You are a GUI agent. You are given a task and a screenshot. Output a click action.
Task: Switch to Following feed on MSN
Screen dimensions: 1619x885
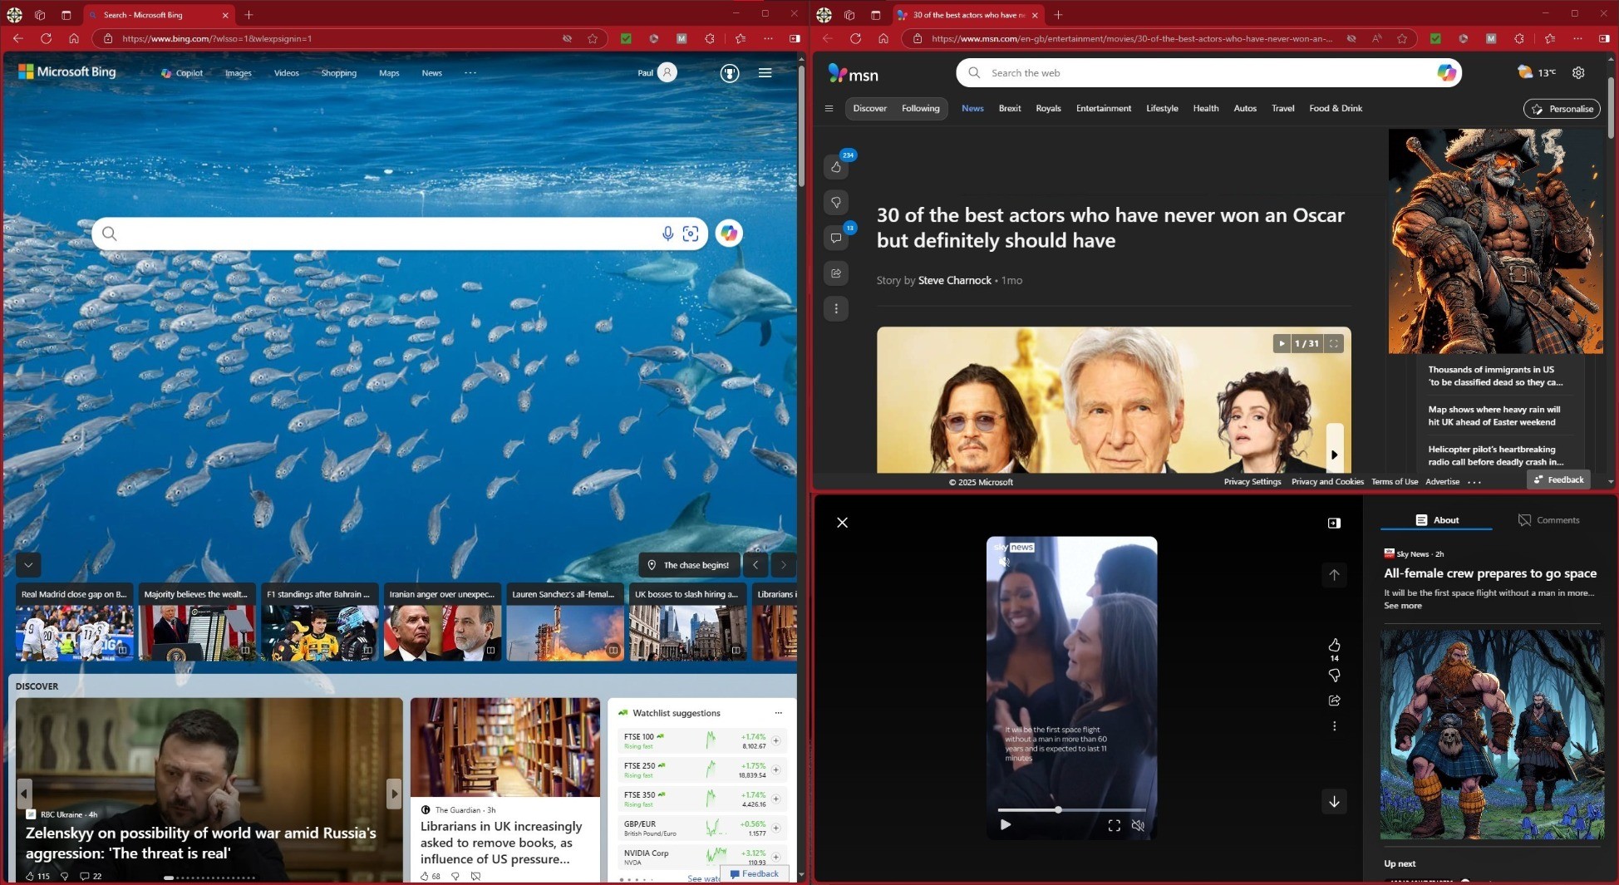(x=920, y=108)
